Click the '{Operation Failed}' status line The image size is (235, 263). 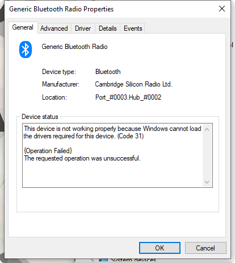click(48, 151)
